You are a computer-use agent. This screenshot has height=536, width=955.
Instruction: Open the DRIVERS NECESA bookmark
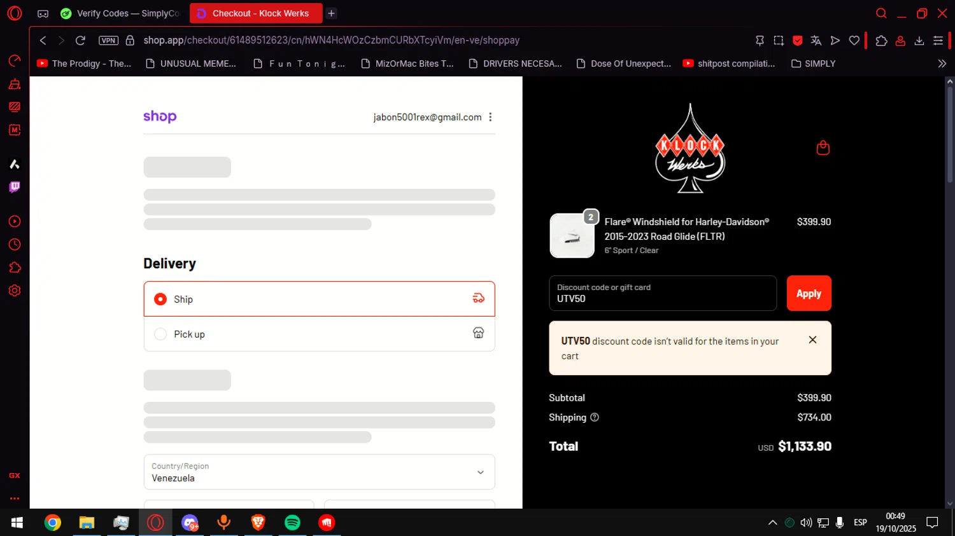516,64
